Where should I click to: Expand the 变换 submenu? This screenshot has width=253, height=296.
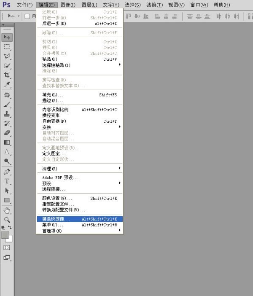[80, 127]
